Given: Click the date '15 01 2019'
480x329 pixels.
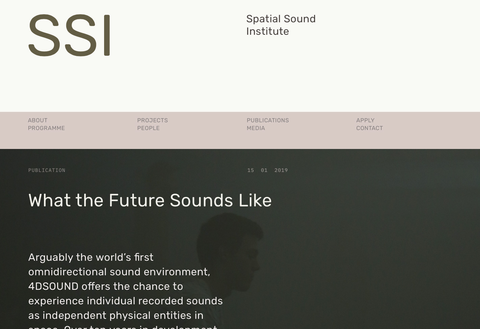Looking at the screenshot, I should [267, 170].
